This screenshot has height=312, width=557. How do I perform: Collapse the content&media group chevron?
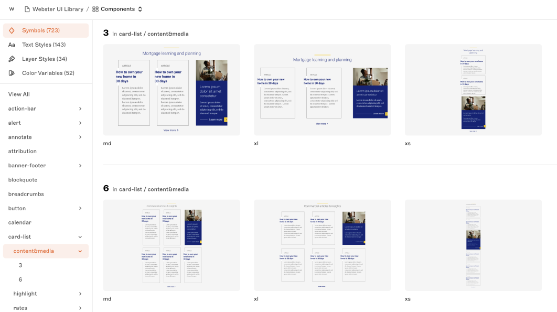(80, 251)
